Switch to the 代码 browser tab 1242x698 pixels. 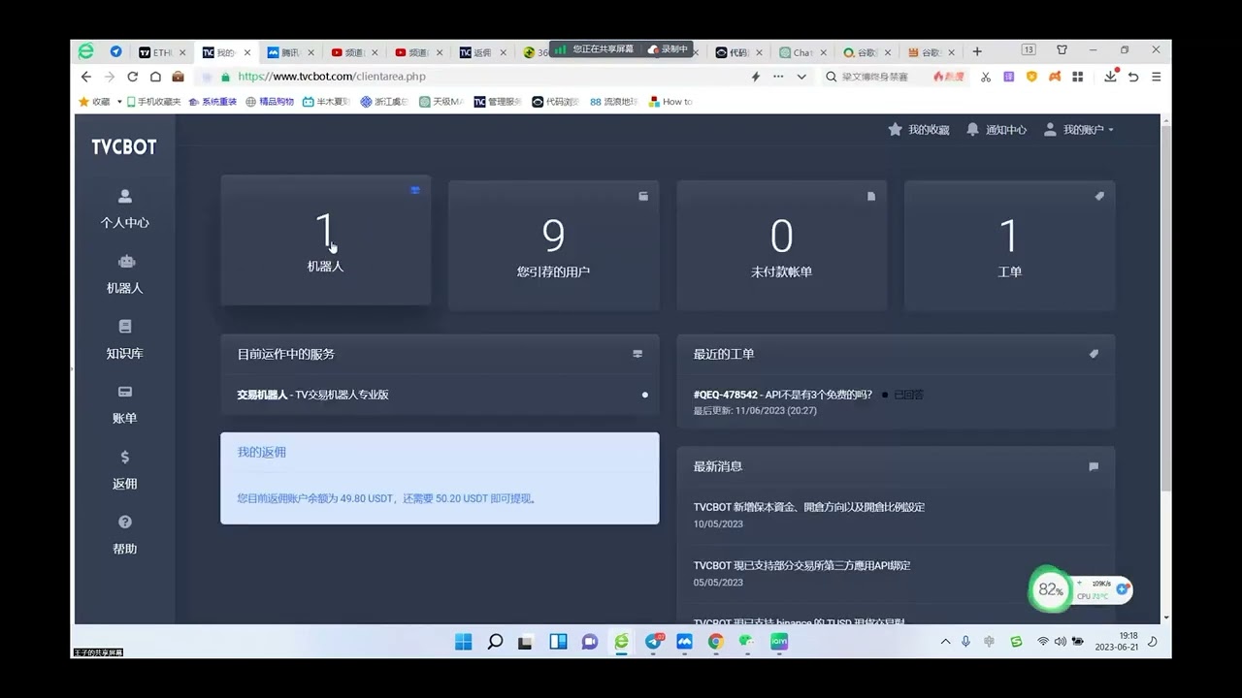tap(739, 52)
